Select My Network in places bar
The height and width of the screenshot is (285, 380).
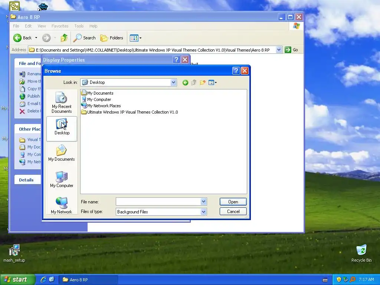pyautogui.click(x=62, y=206)
